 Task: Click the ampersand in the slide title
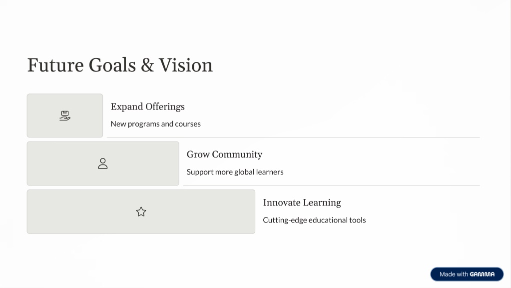(x=147, y=65)
